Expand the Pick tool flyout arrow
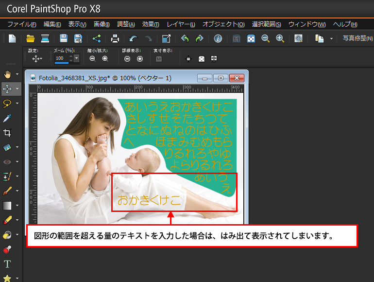Viewport: 374px width, 282px height. click(x=17, y=89)
